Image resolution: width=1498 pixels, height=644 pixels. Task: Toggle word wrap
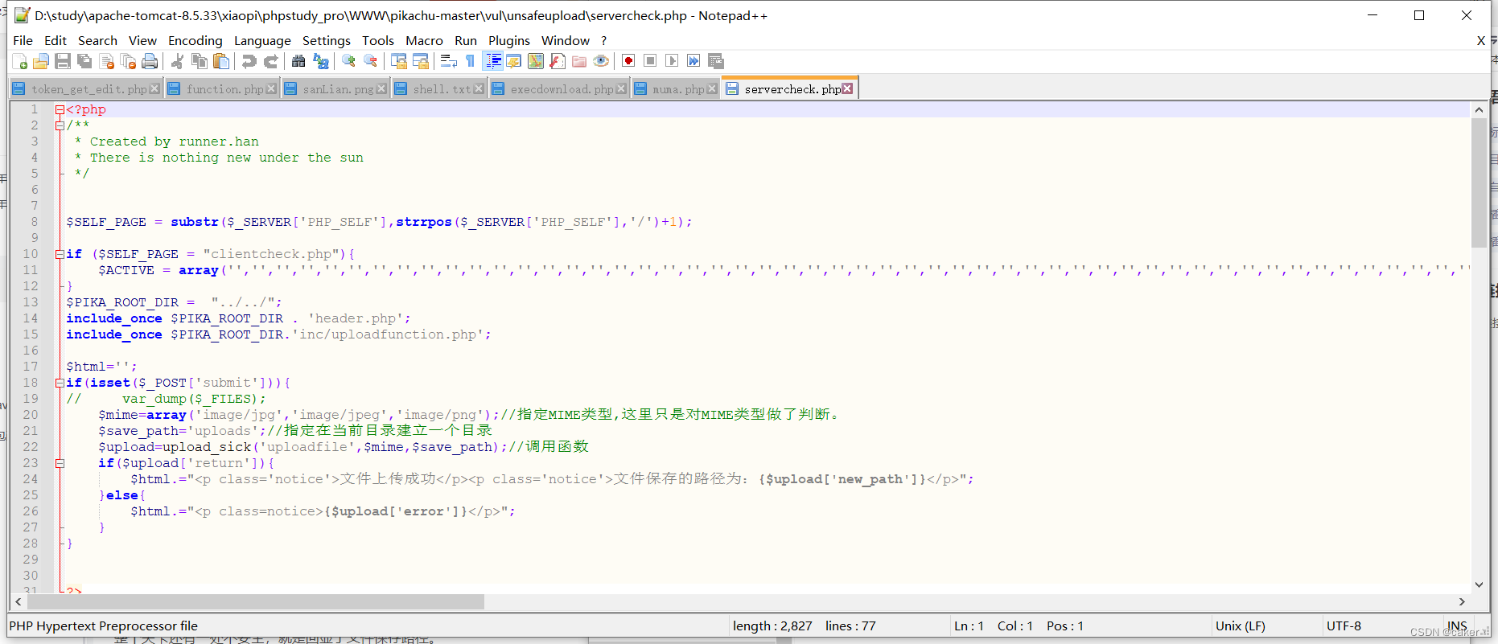point(448,61)
